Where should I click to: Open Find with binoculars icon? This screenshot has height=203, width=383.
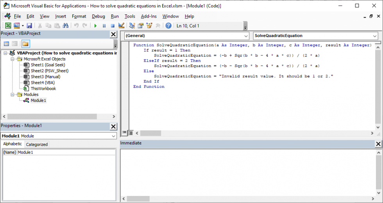[x=66, y=26]
